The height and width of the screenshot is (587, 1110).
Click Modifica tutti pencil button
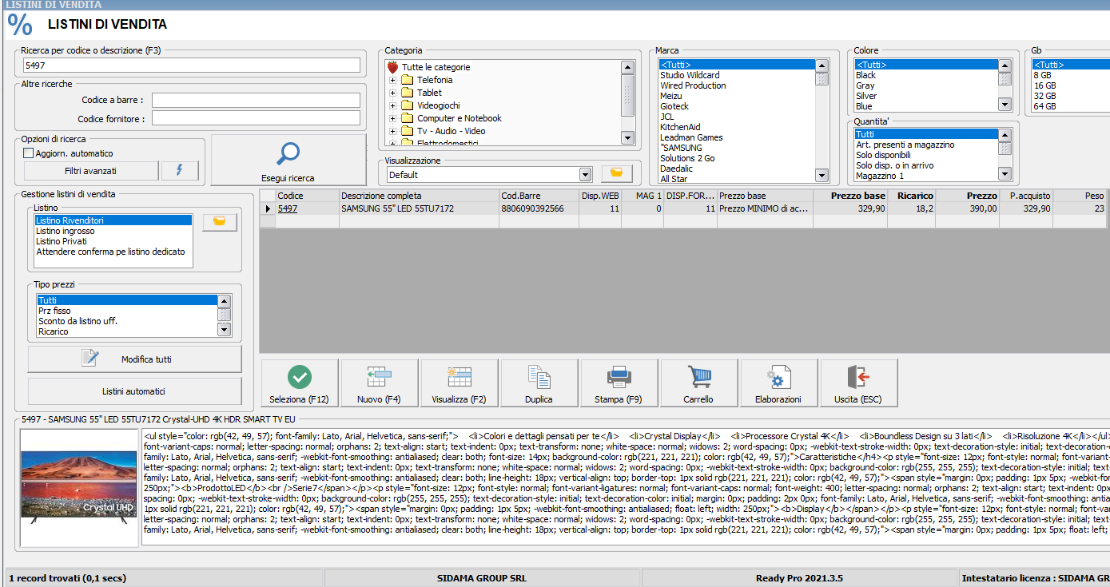click(134, 359)
